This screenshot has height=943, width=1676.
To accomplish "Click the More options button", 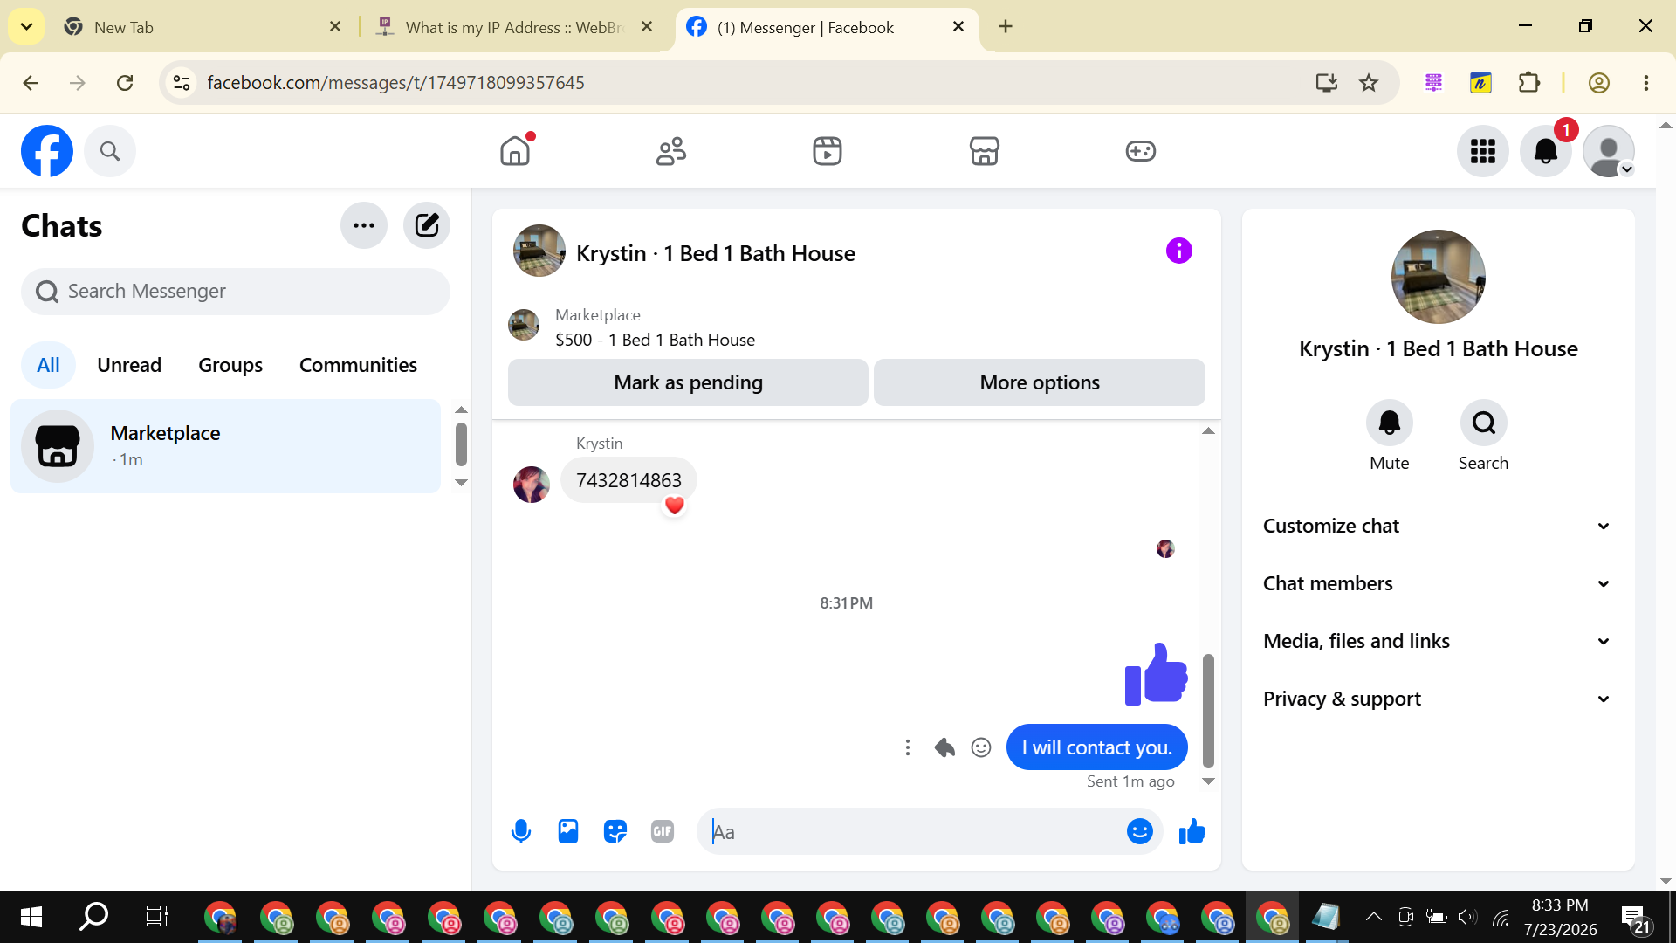I will [1040, 382].
